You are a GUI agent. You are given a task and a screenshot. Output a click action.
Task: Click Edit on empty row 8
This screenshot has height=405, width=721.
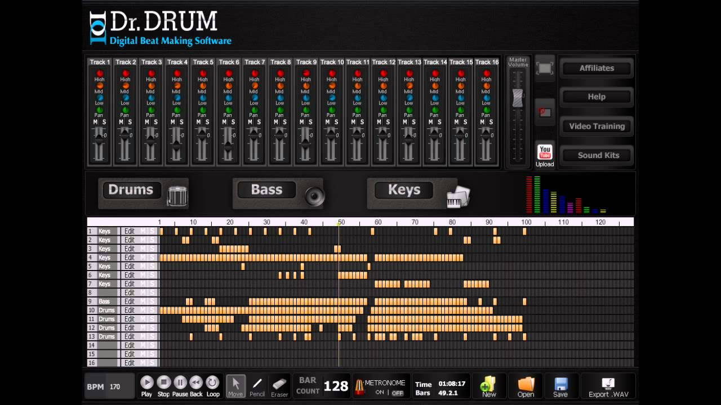[130, 292]
